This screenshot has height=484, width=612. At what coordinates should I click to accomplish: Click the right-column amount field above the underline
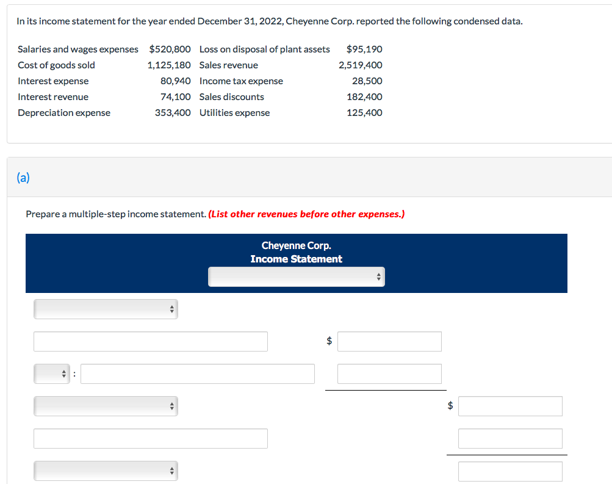coord(510,439)
